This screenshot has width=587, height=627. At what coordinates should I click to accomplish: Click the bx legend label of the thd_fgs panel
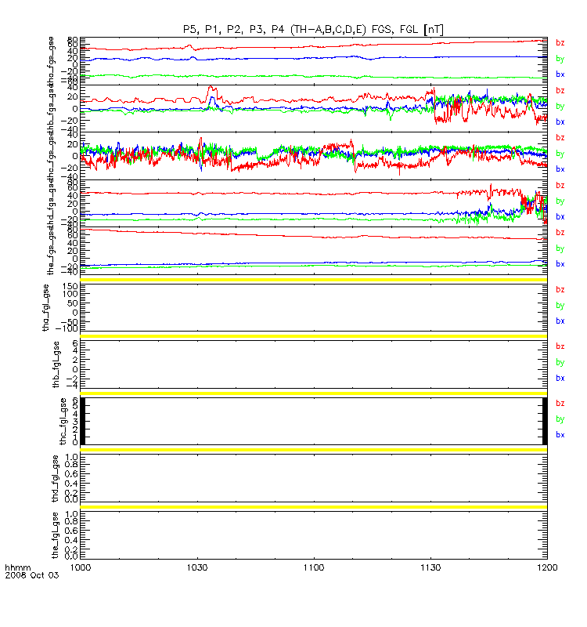560,216
